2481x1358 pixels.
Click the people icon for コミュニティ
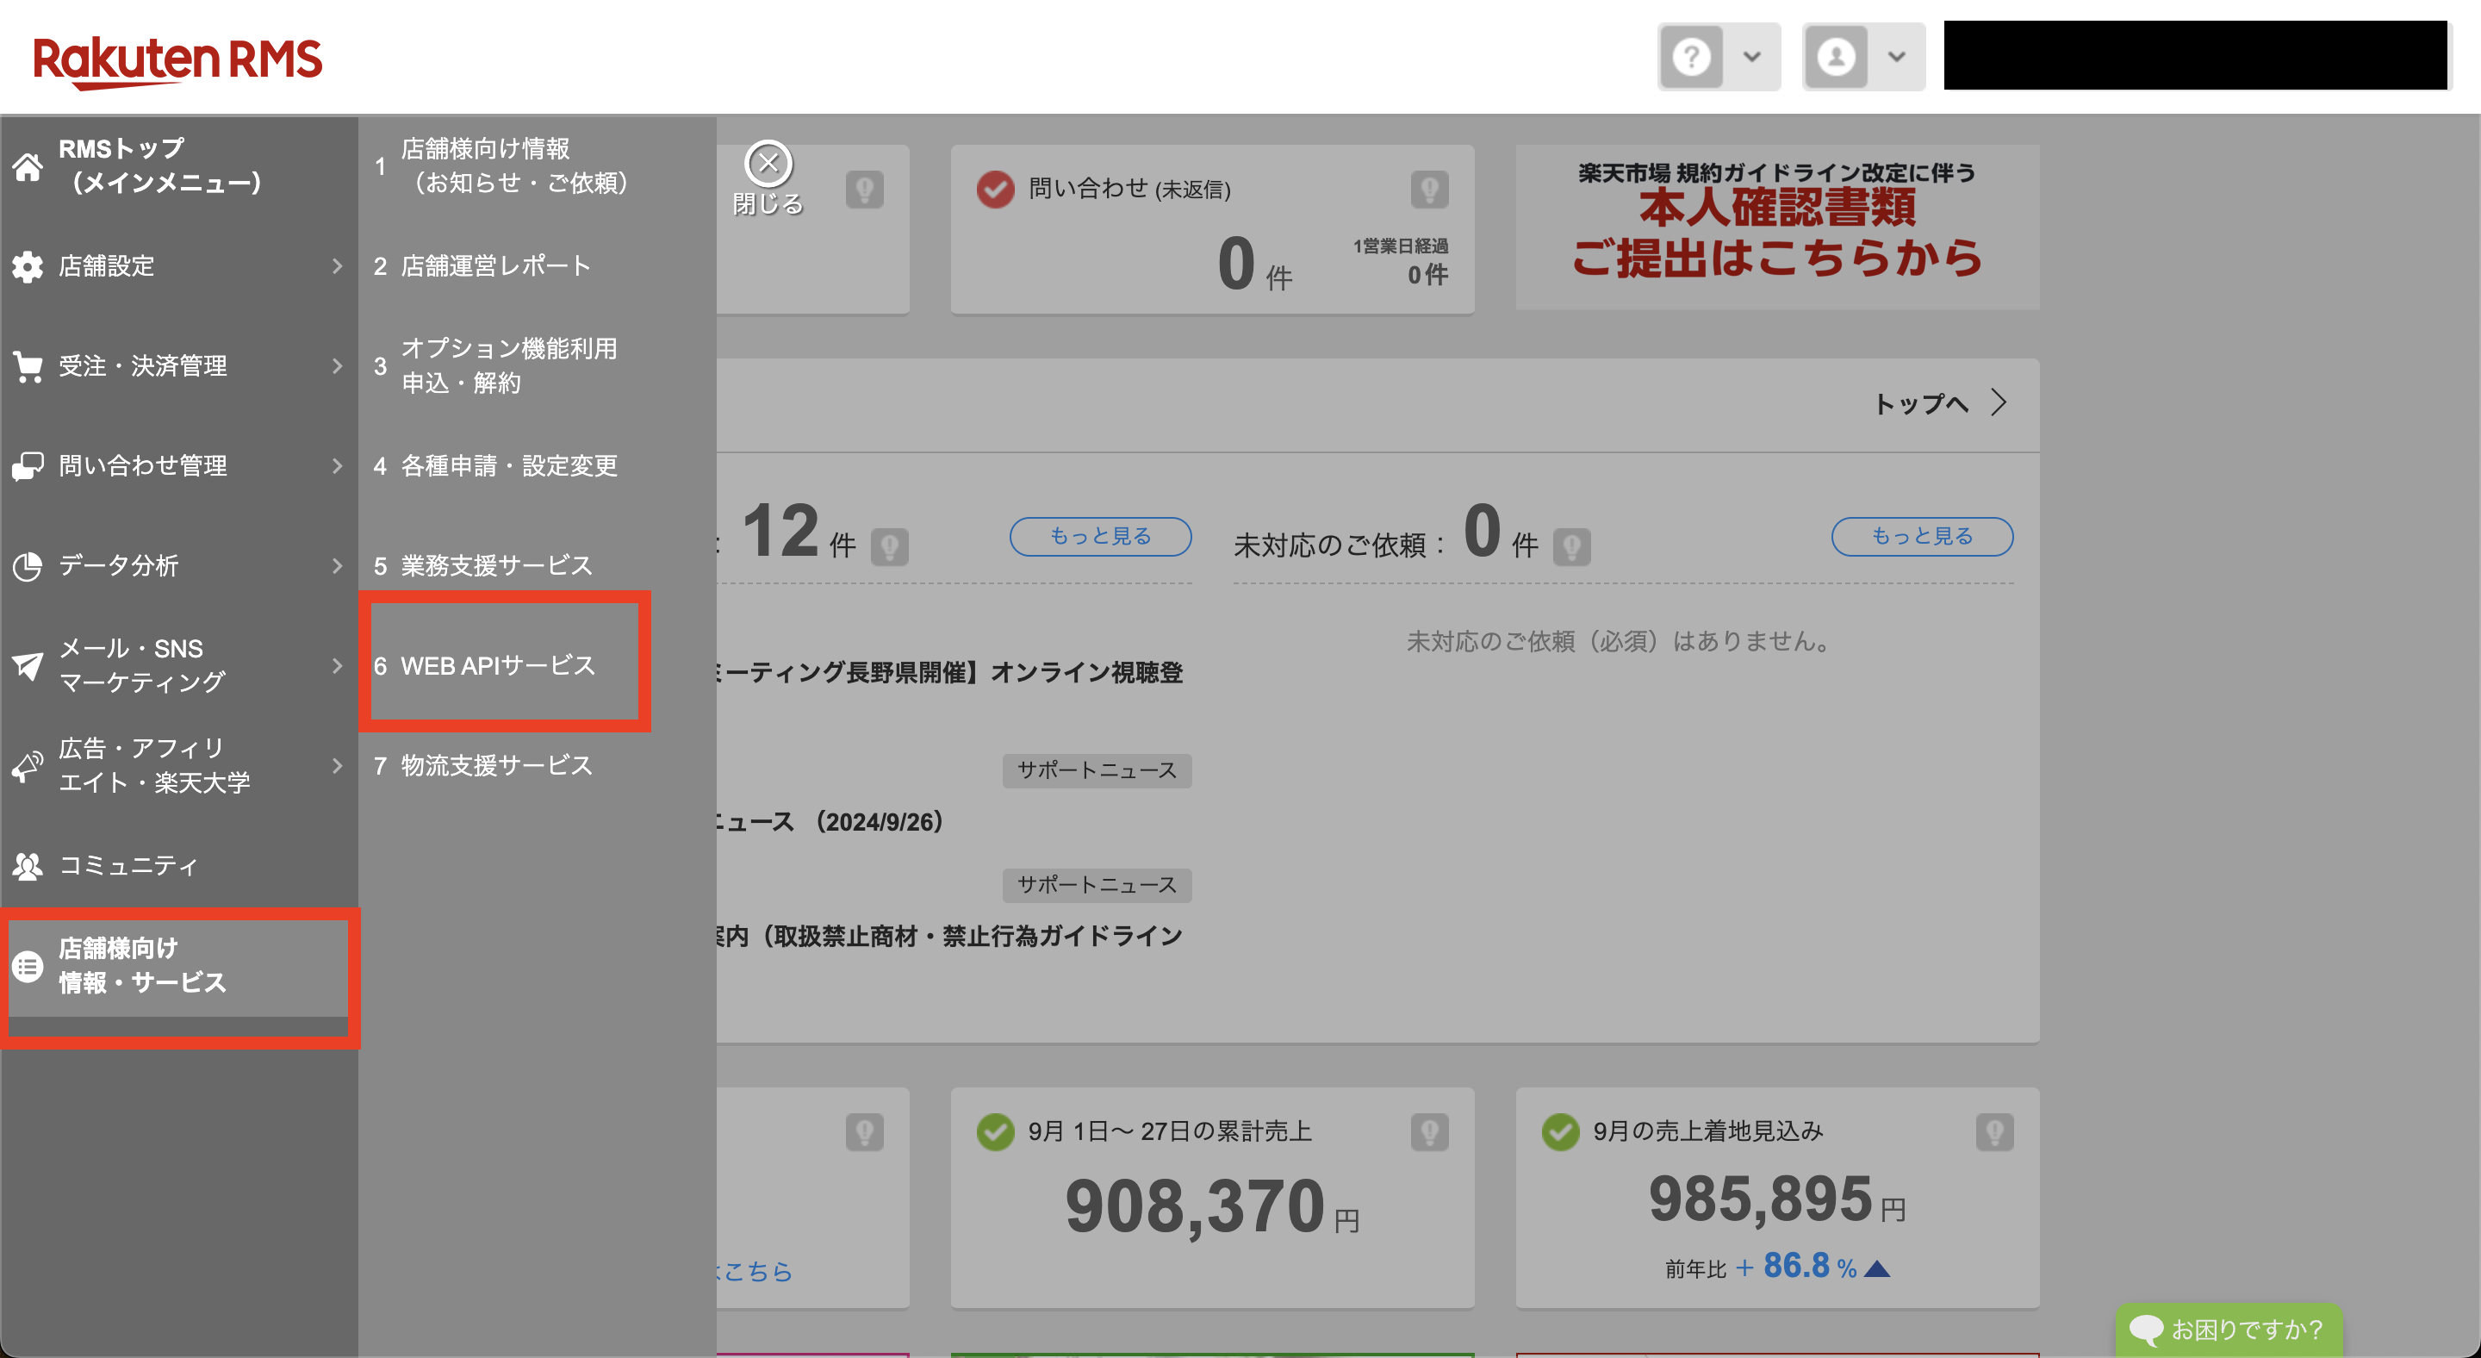28,866
